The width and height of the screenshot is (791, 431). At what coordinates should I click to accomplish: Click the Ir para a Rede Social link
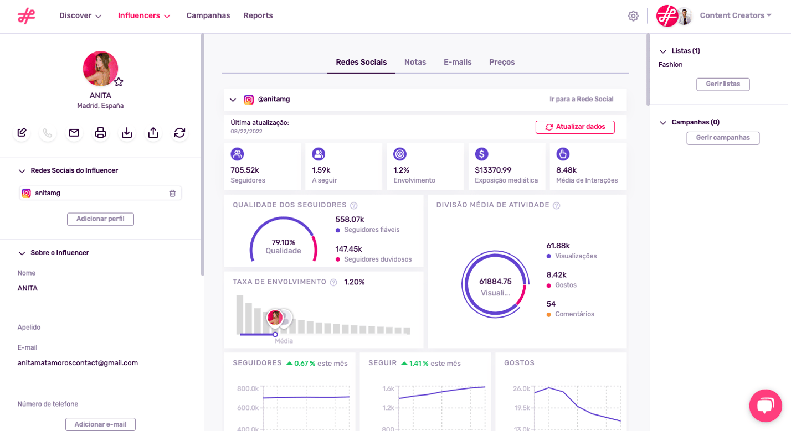581,100
